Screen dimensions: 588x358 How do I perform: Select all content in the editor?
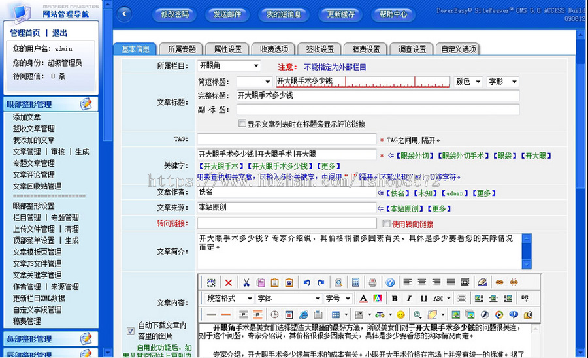[211, 282]
